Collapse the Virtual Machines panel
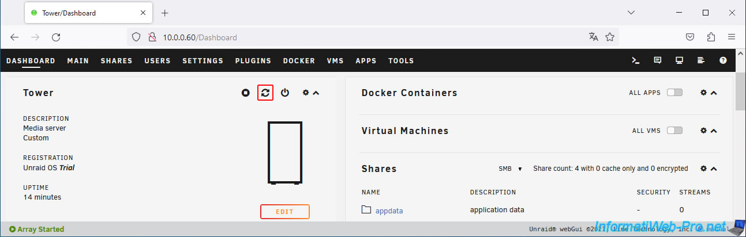 tap(714, 131)
